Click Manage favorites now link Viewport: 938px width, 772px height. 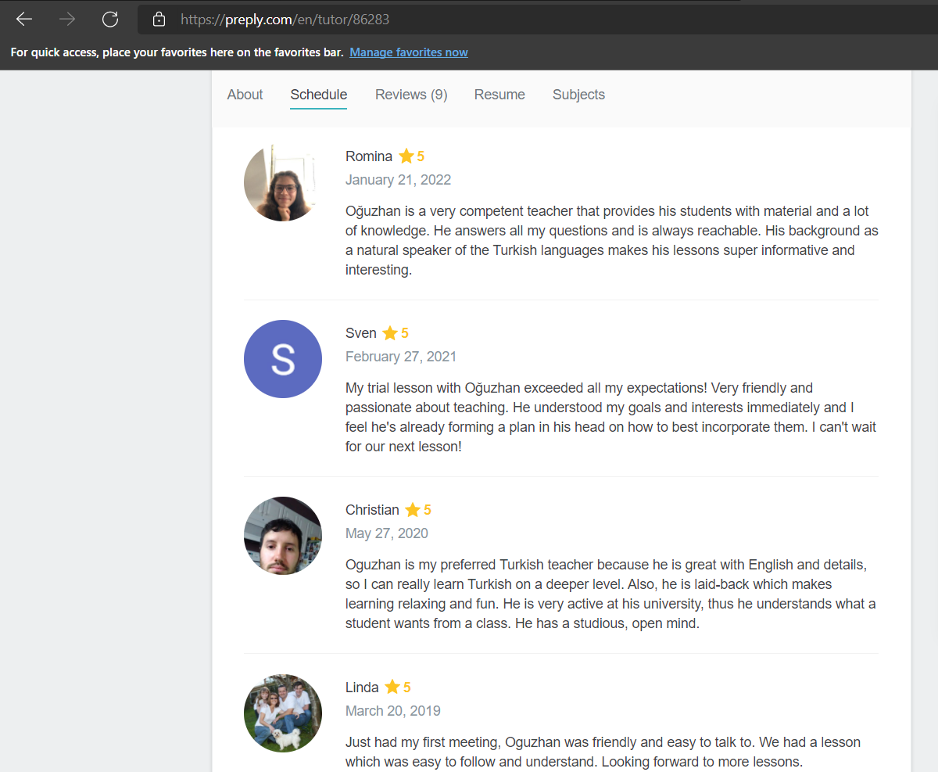click(409, 52)
